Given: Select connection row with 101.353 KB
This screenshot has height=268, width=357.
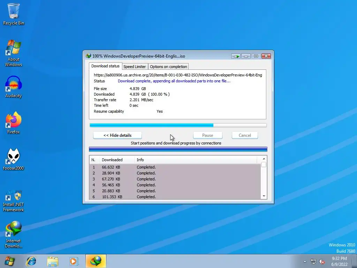Looking at the screenshot, I should click(175, 197).
